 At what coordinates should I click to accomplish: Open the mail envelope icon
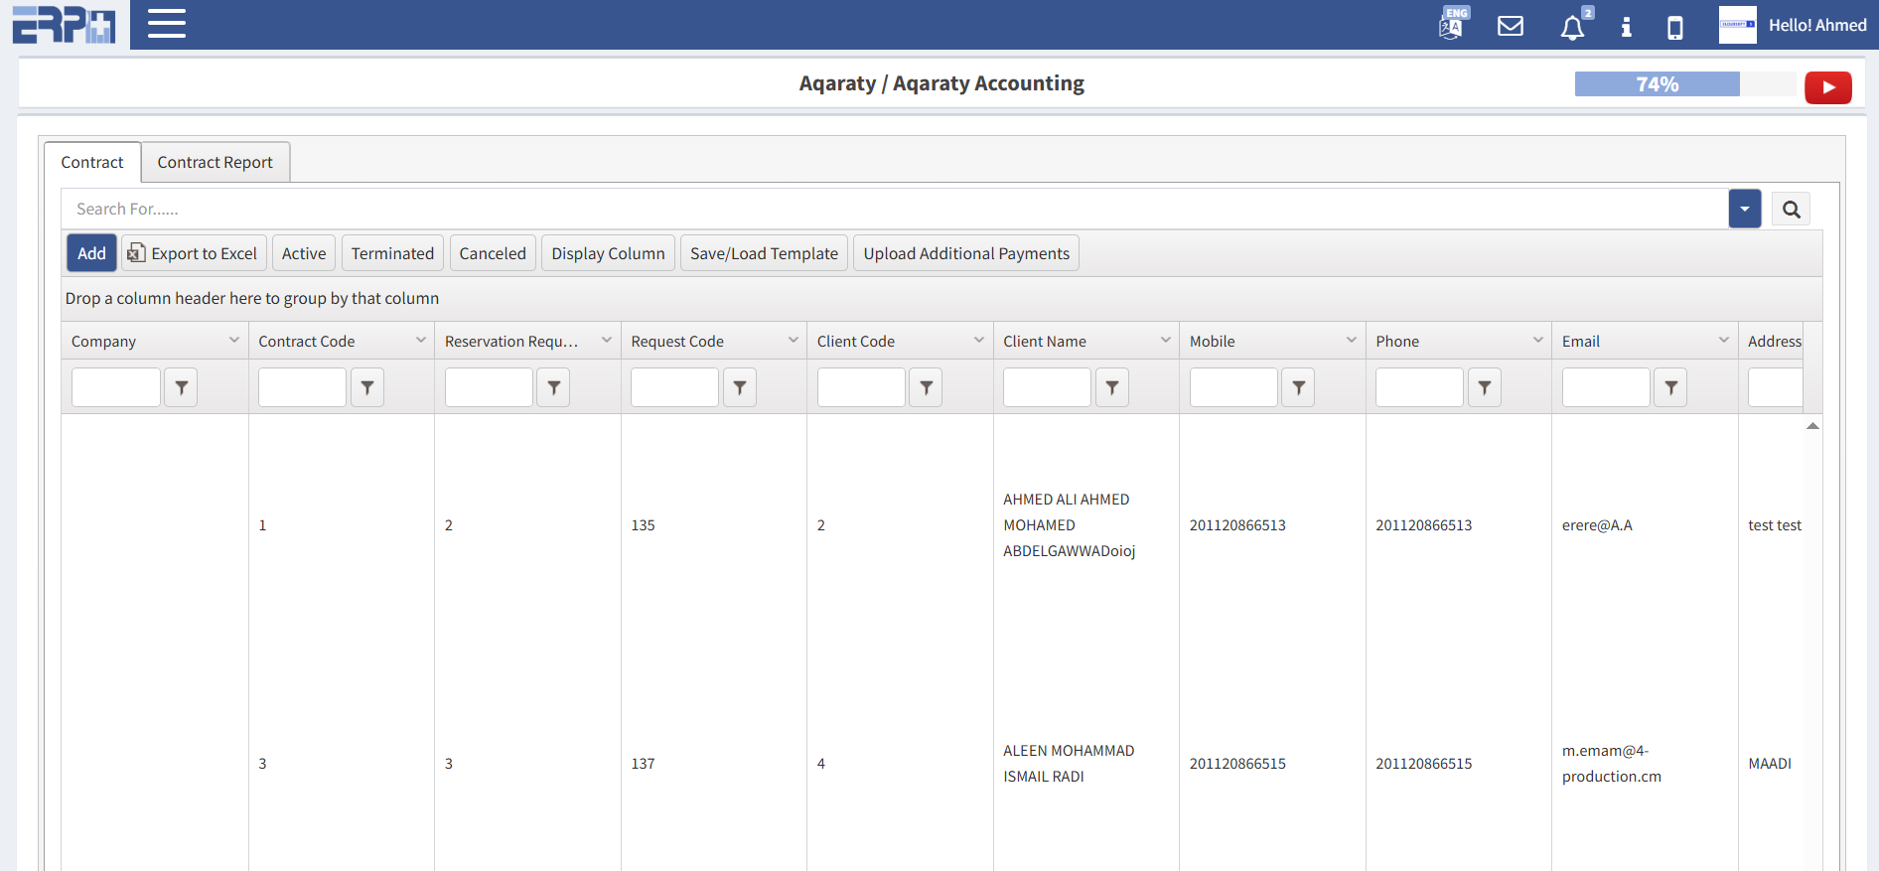pyautogui.click(x=1511, y=26)
